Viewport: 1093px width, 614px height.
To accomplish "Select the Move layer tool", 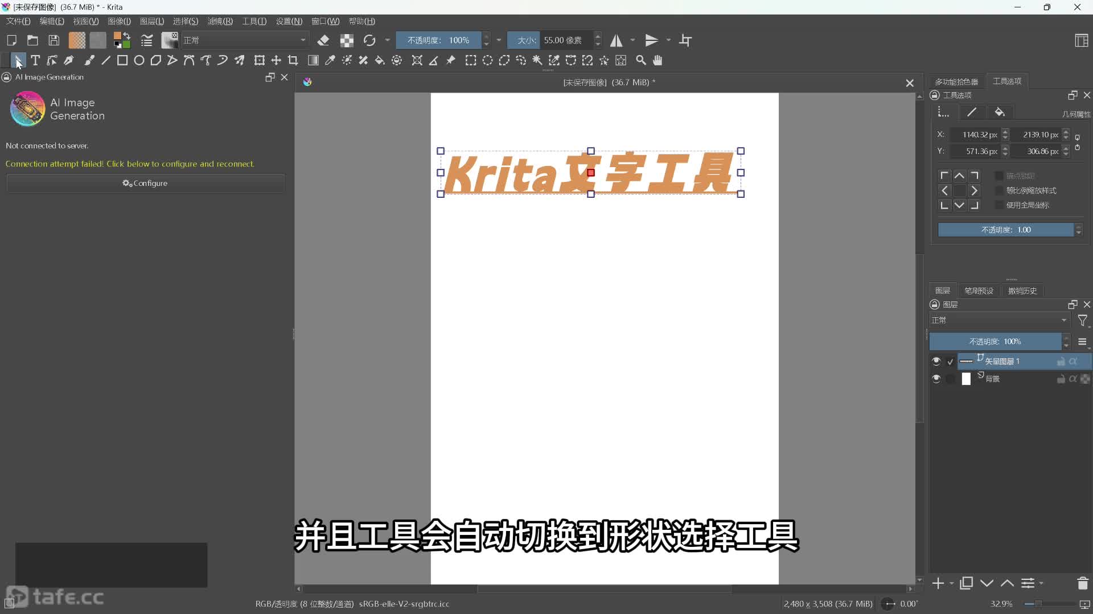I will tap(276, 60).
